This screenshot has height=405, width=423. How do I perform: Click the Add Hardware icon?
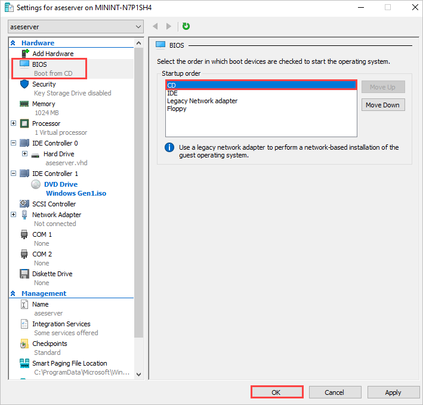tap(25, 54)
